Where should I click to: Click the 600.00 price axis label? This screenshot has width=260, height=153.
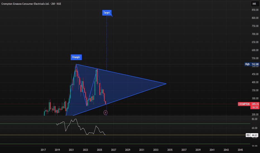[255, 50]
